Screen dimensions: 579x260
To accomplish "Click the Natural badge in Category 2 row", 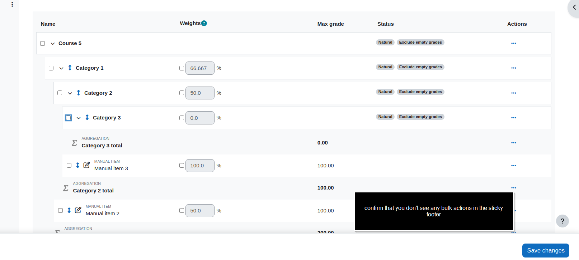I will click(x=385, y=92).
